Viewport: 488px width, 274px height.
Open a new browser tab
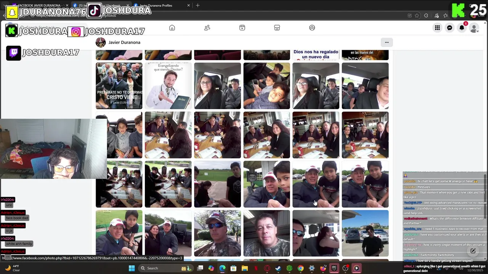197,5
